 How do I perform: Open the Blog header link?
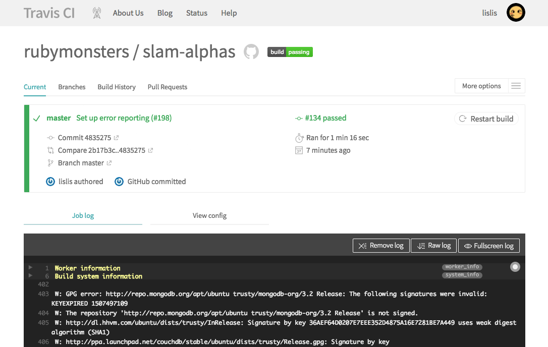165,13
